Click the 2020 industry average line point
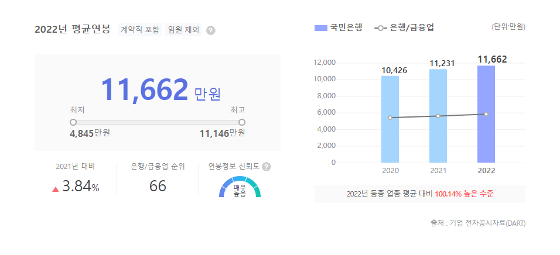560x255 pixels. 390,118
